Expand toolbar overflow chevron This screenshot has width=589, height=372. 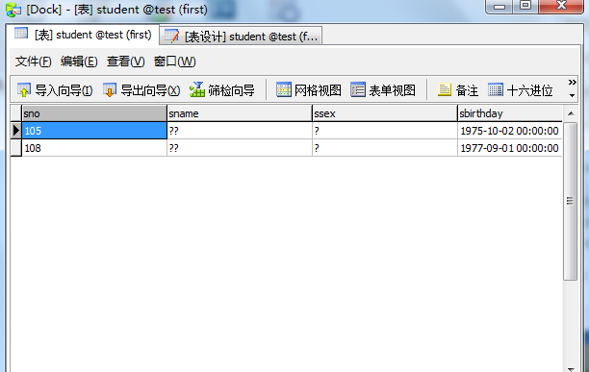click(572, 82)
